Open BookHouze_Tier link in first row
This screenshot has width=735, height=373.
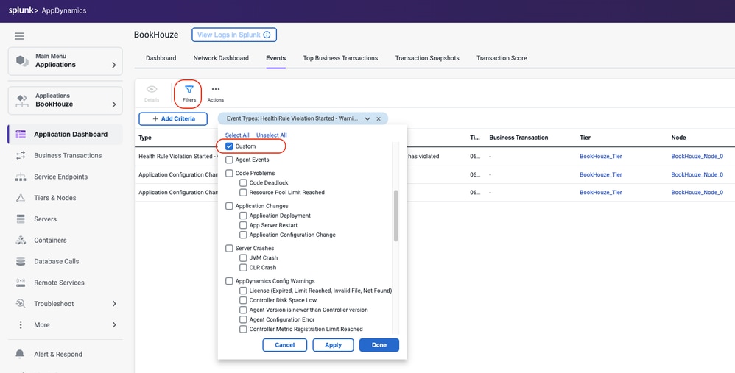[x=600, y=156]
